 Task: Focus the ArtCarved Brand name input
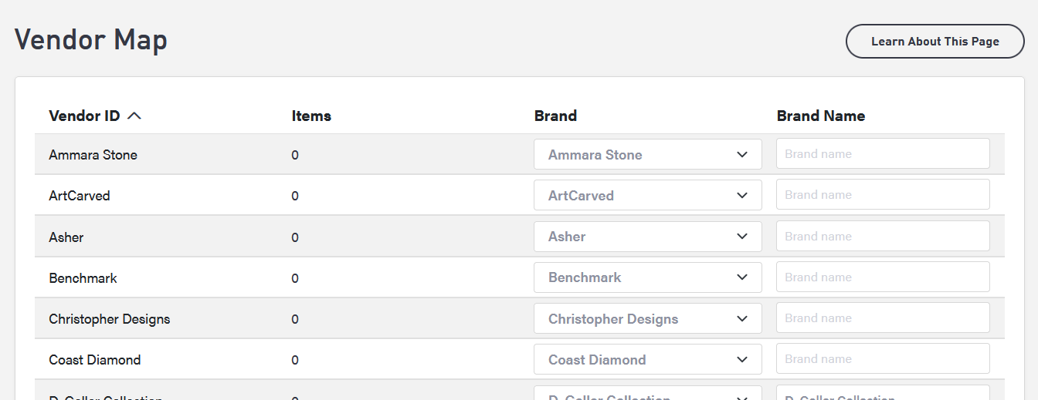(882, 195)
